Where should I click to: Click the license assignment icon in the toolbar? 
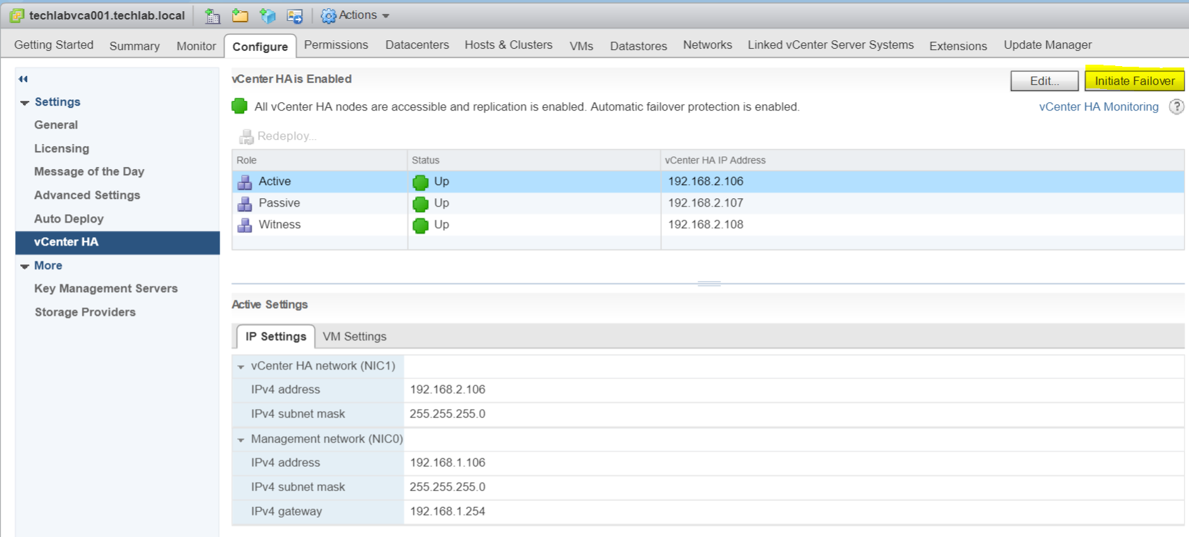pyautogui.click(x=295, y=15)
